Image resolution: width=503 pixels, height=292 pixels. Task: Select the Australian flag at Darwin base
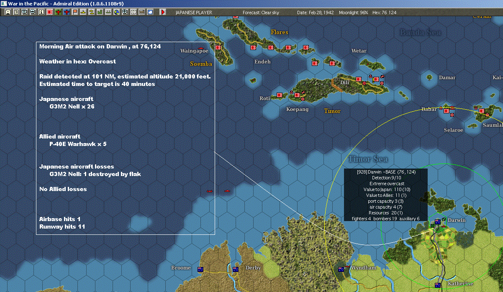pyautogui.click(x=438, y=222)
